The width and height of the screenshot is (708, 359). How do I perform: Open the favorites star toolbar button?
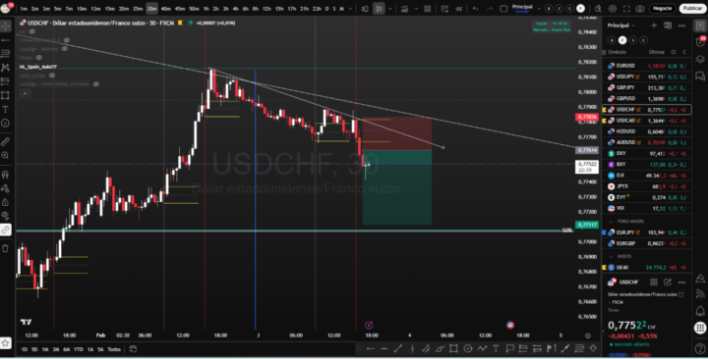[x=6, y=343]
